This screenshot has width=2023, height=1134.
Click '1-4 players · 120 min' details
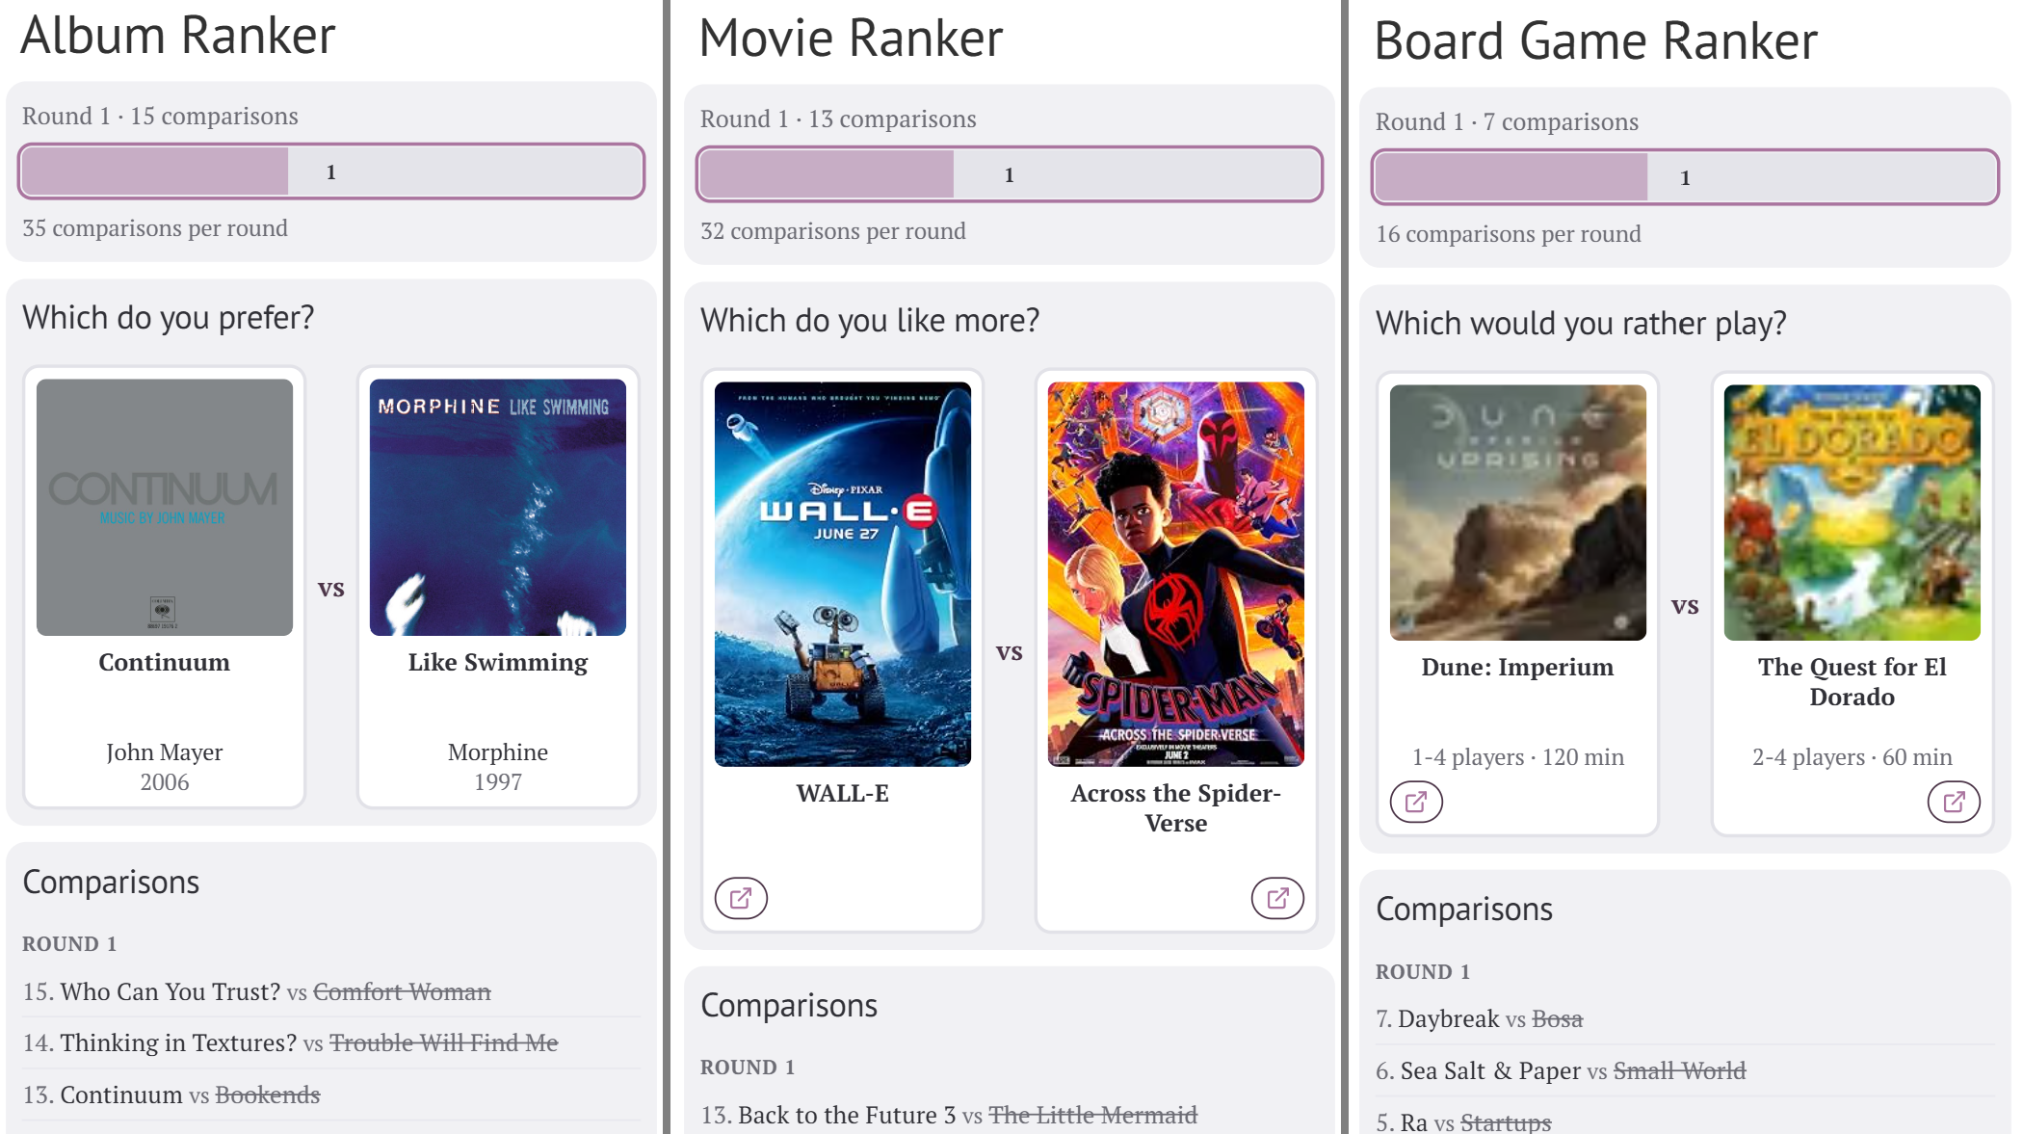(1518, 756)
